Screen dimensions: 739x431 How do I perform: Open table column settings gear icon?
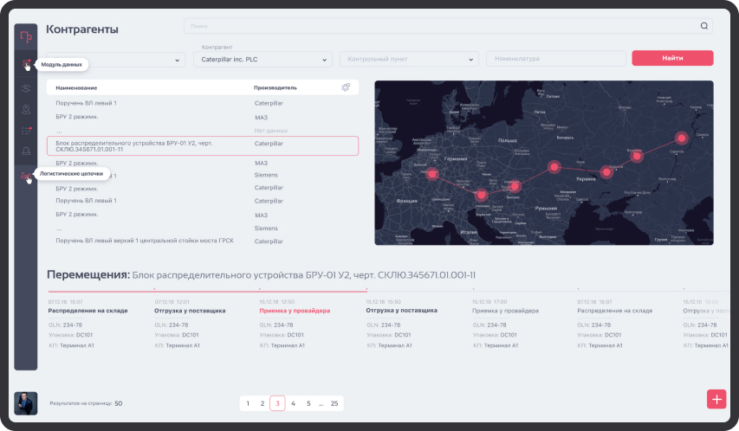(x=346, y=87)
